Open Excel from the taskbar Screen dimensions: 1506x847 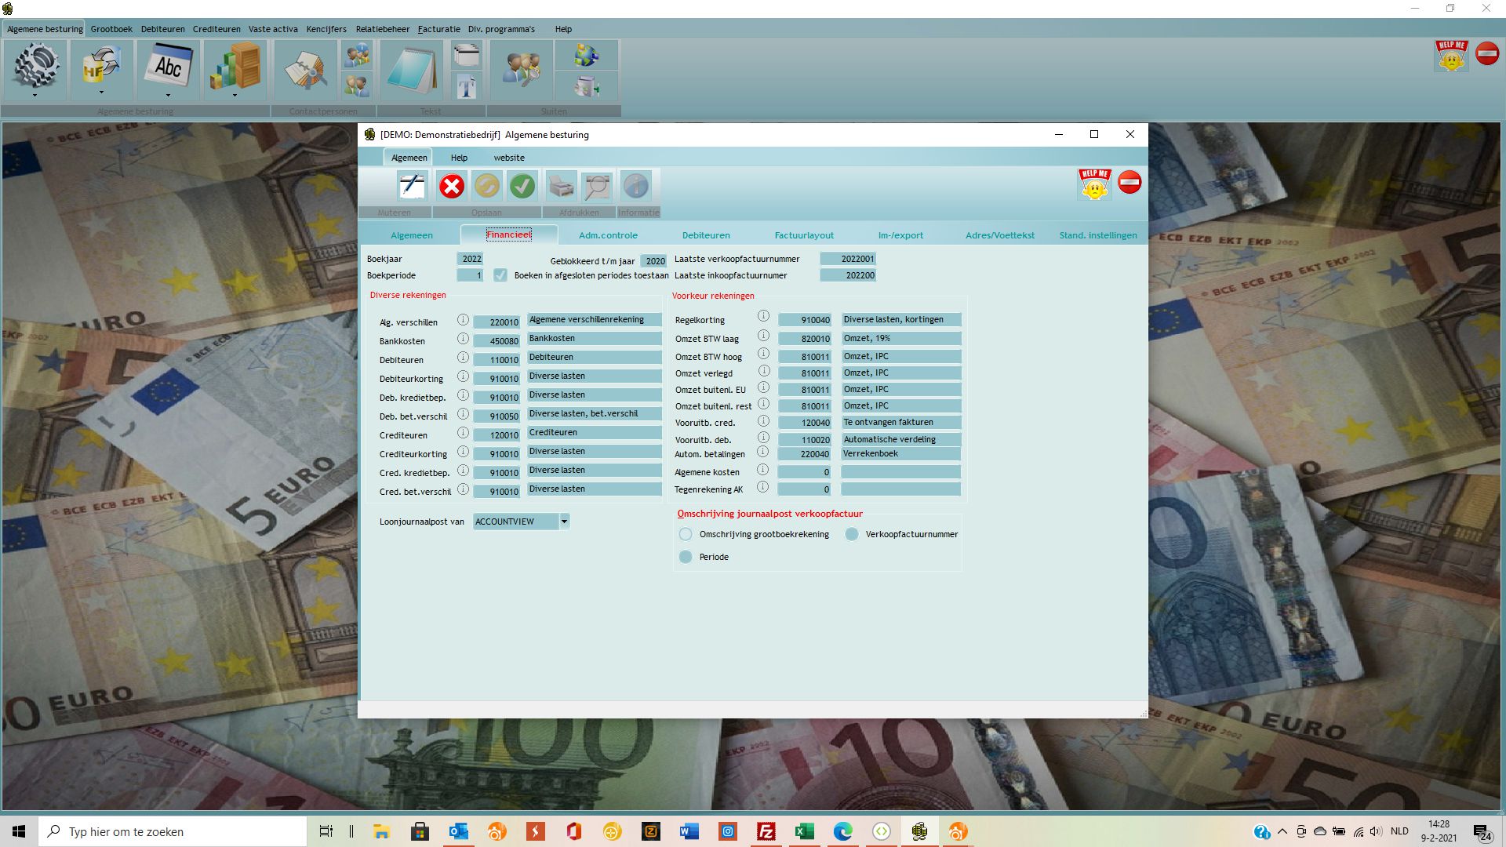click(x=804, y=831)
